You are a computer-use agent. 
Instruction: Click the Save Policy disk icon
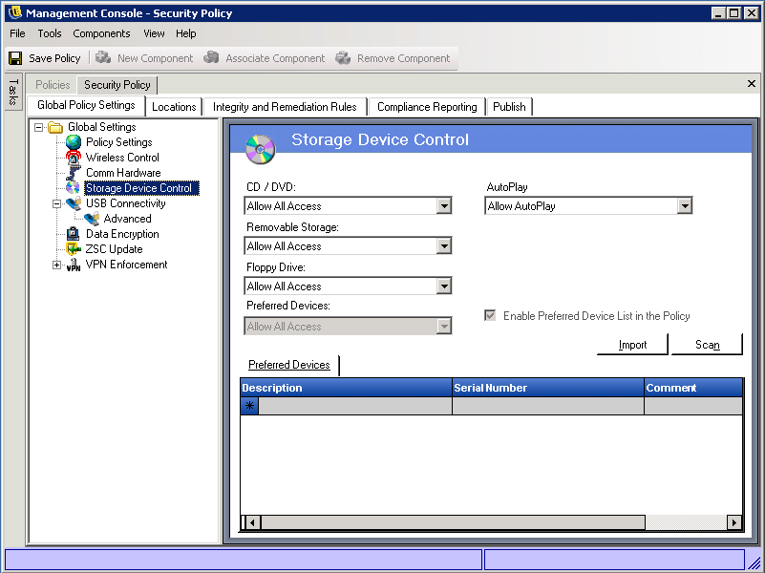(x=15, y=58)
